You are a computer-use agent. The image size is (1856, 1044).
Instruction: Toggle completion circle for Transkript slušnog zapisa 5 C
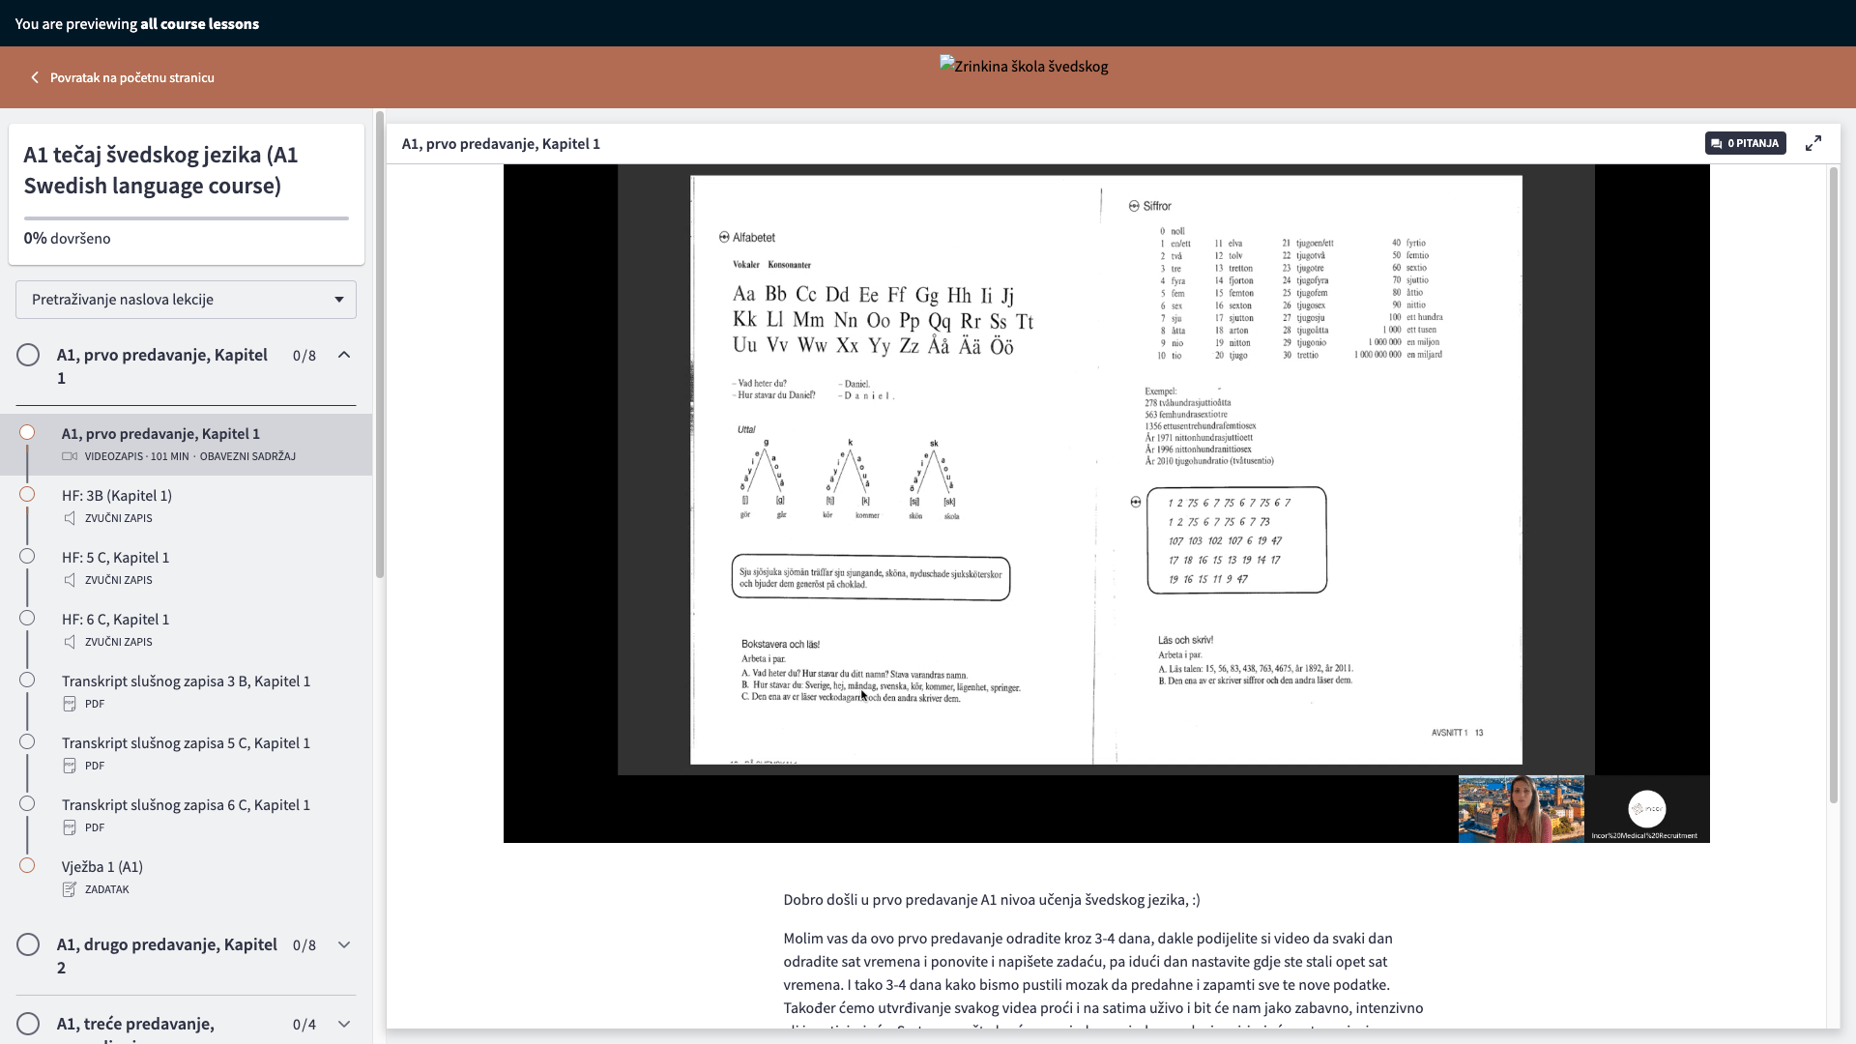pyautogui.click(x=27, y=741)
